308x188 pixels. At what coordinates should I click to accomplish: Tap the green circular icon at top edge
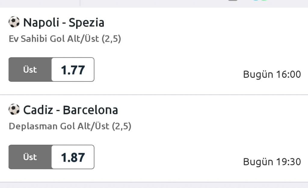[x=263, y=1]
